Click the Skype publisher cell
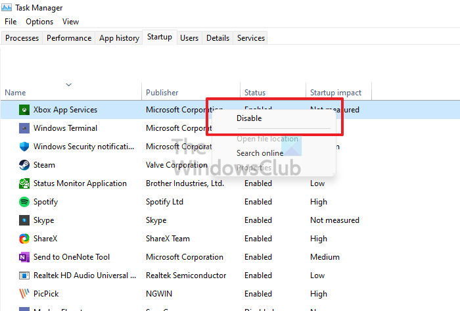The image size is (460, 311). click(x=156, y=220)
